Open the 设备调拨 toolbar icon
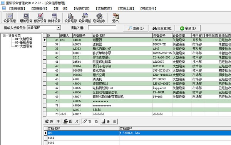 coord(85,18)
